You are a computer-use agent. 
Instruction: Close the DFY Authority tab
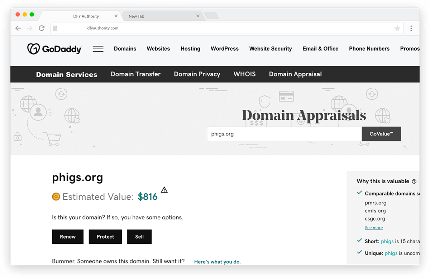point(116,16)
